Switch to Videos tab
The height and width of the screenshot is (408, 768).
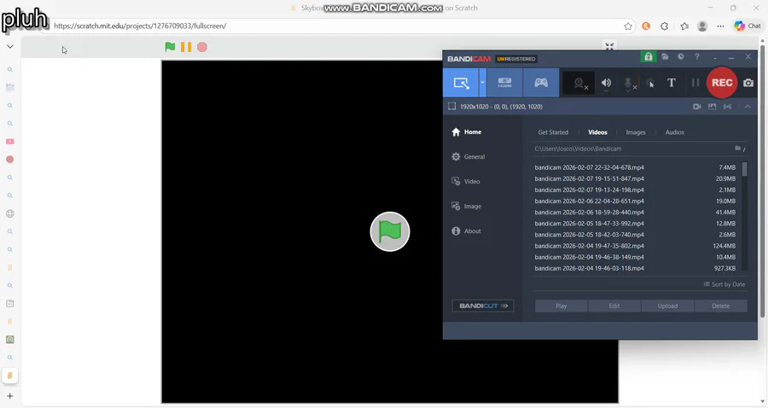[x=597, y=132]
